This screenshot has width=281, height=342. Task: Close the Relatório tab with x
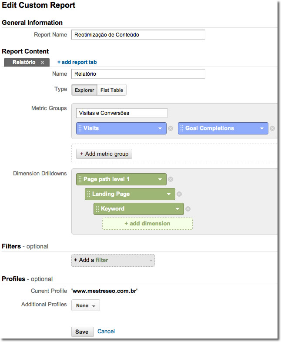pos(42,63)
